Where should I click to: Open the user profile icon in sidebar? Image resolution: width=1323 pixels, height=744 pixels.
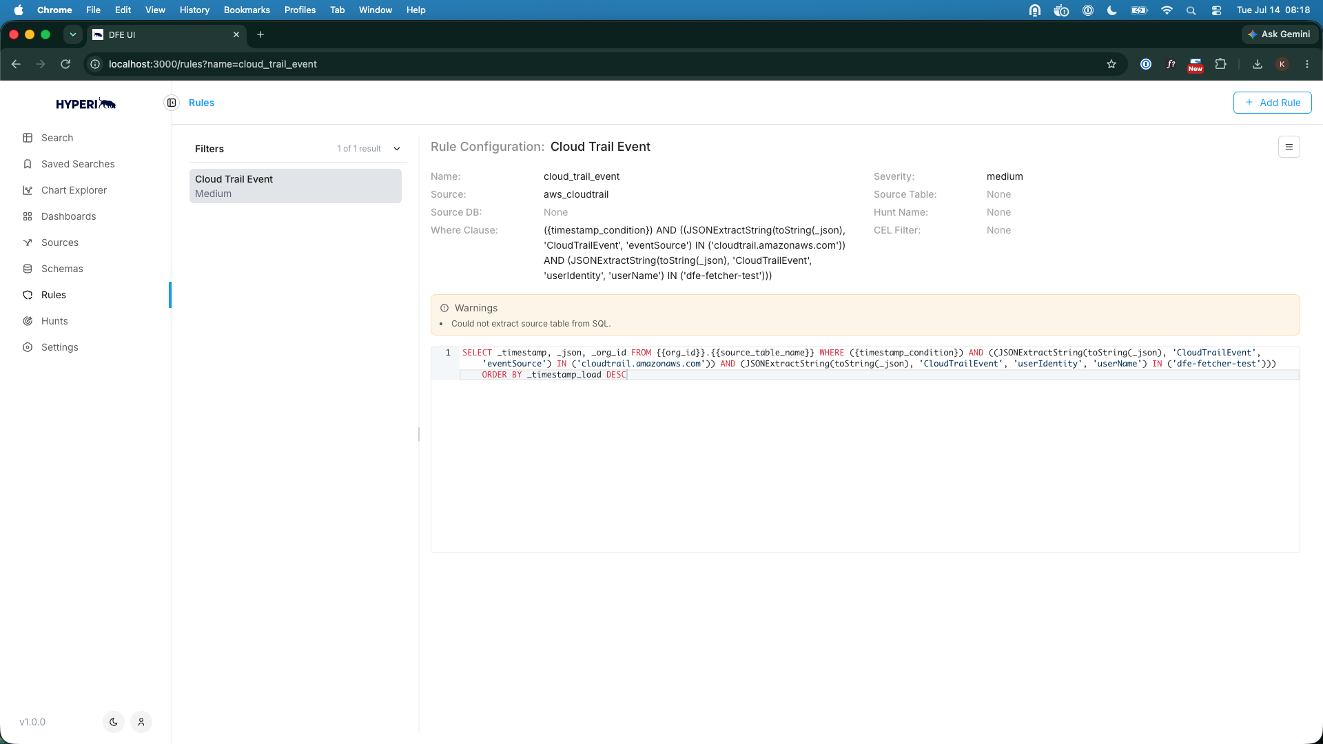coord(141,722)
